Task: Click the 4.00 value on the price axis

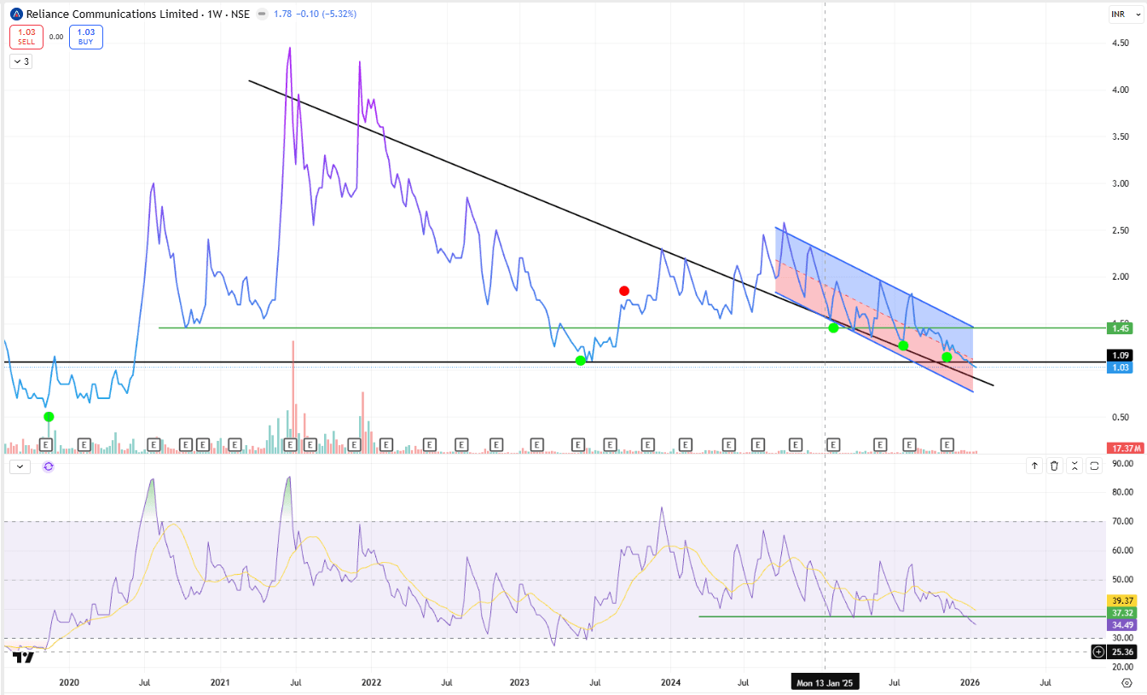Action: click(1120, 90)
